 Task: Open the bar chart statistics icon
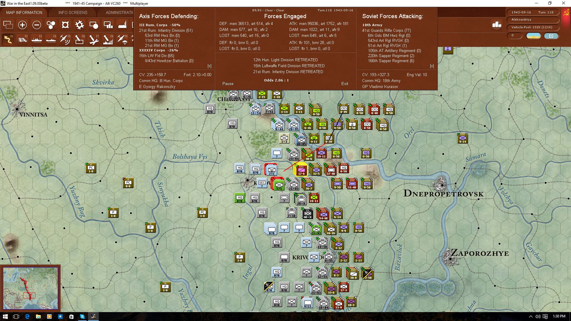click(x=497, y=25)
